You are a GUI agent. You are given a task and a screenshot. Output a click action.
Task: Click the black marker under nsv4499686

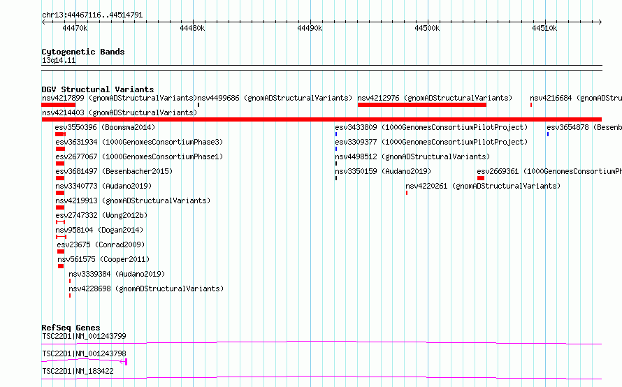point(198,105)
